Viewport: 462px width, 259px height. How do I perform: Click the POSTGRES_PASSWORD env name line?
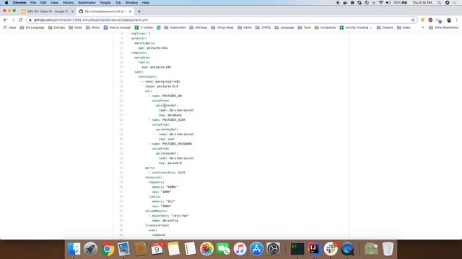tap(170, 144)
